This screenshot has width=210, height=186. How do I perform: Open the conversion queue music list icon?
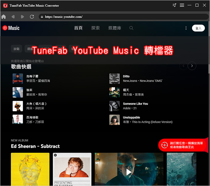pyautogui.click(x=174, y=5)
